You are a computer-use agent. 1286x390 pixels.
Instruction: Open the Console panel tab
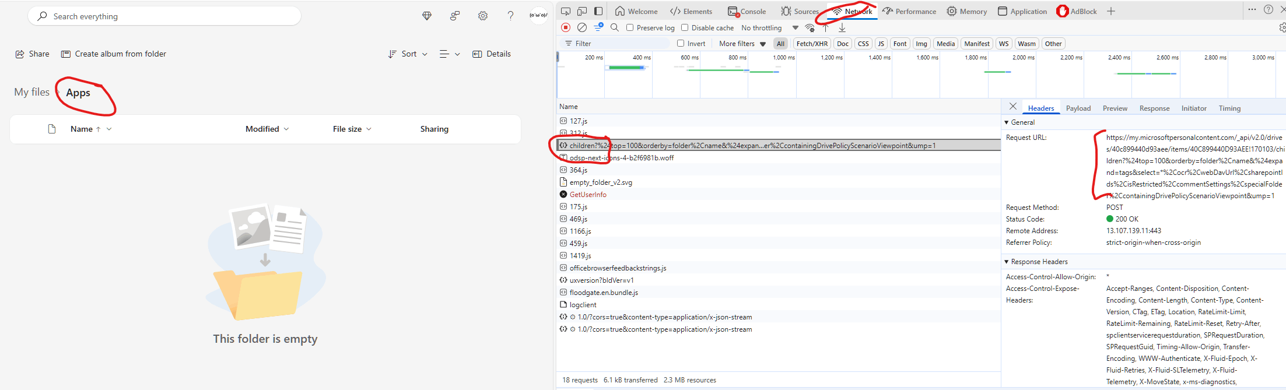click(x=747, y=11)
